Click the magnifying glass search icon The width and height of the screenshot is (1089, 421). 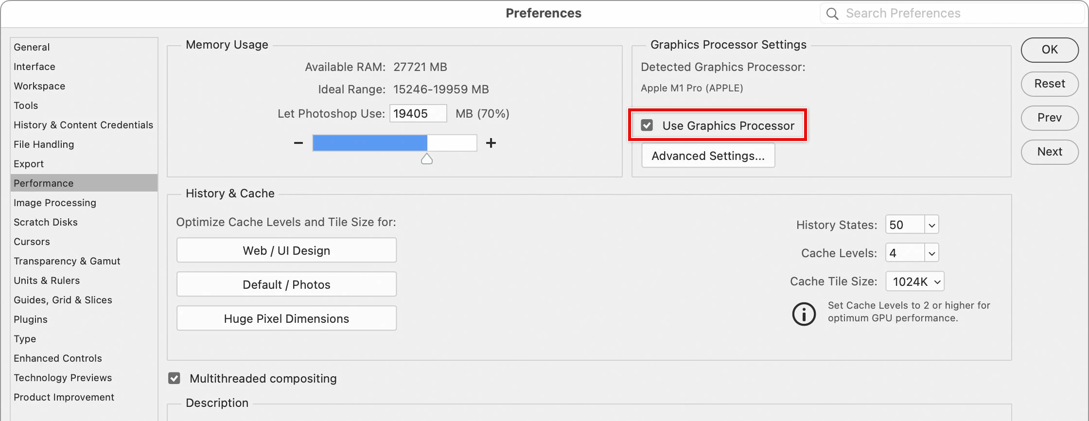(832, 14)
